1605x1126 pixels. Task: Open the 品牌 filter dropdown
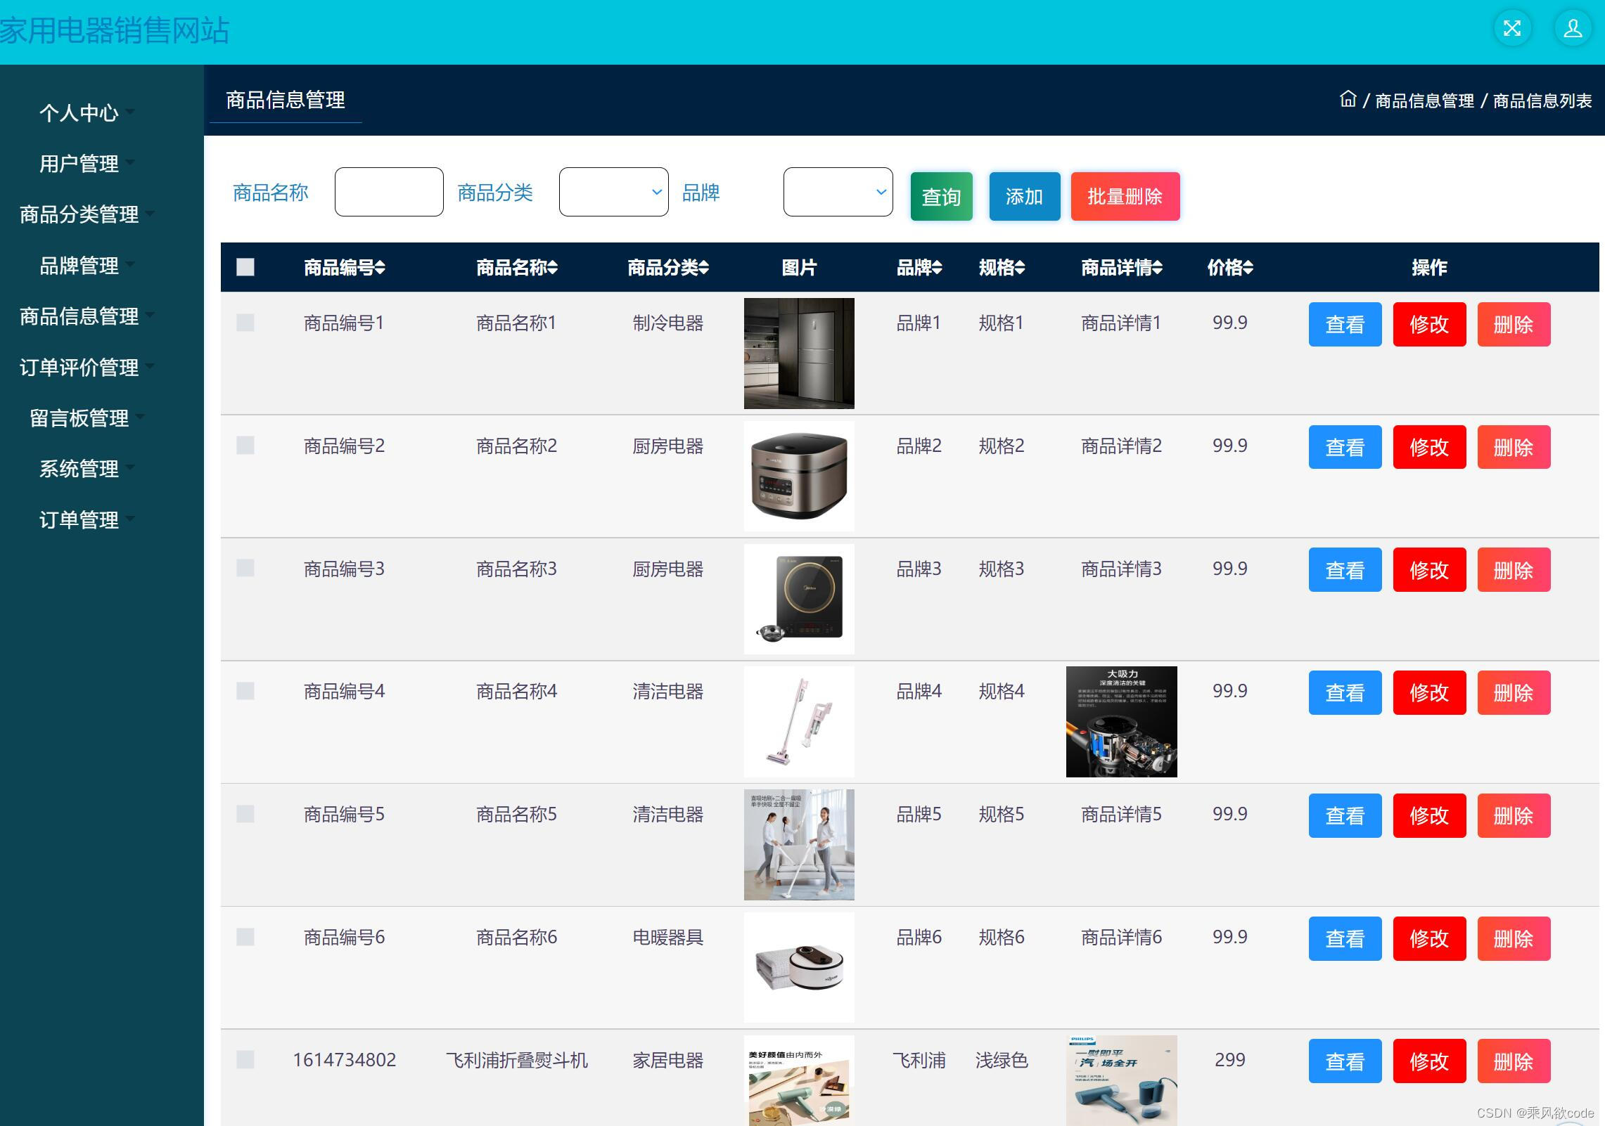pos(837,192)
